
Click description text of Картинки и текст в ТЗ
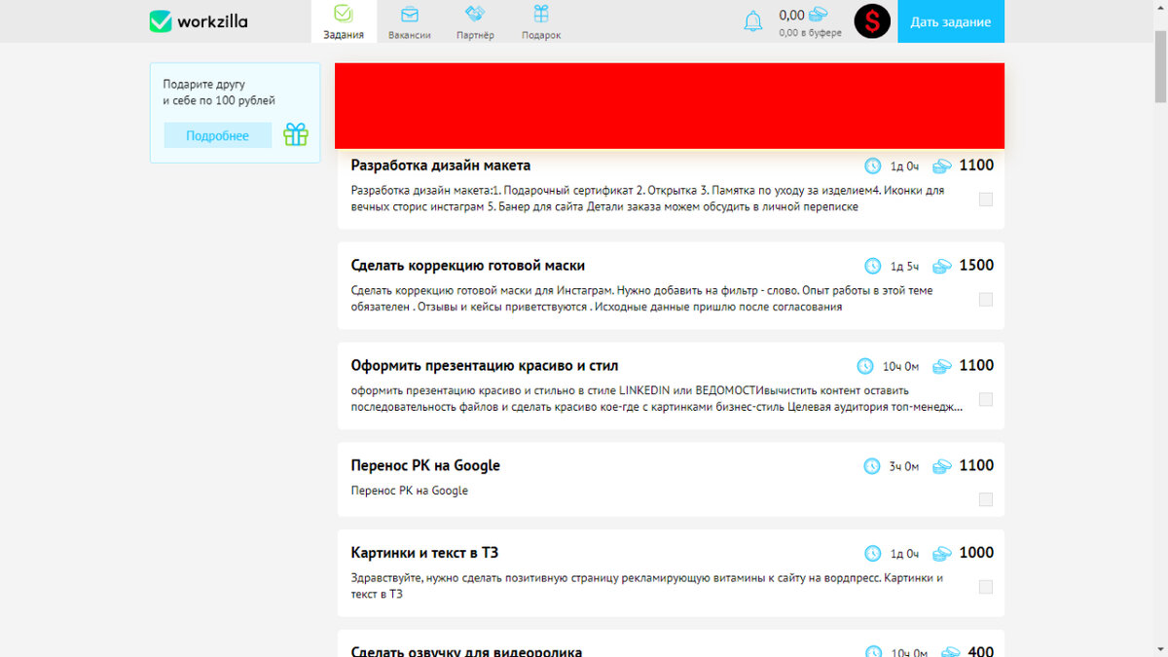tap(647, 586)
